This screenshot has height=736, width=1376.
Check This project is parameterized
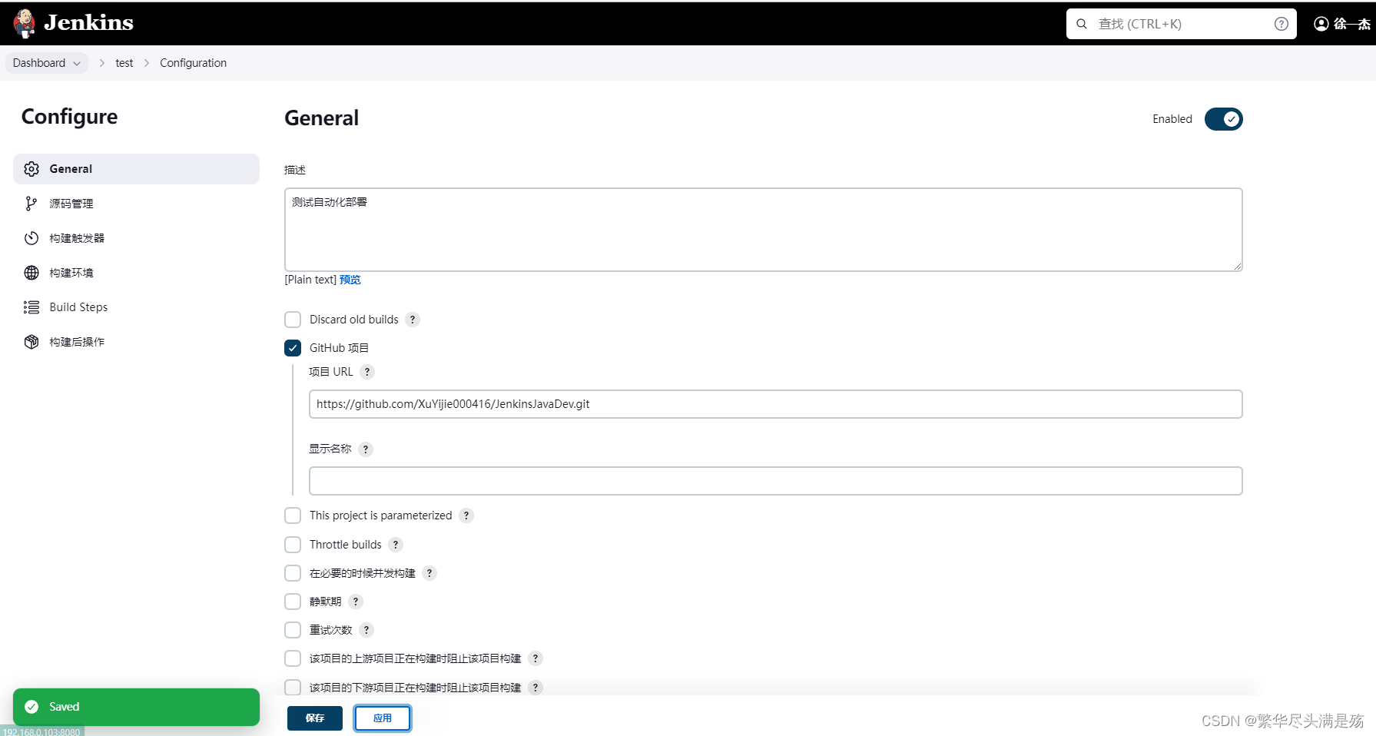coord(293,515)
